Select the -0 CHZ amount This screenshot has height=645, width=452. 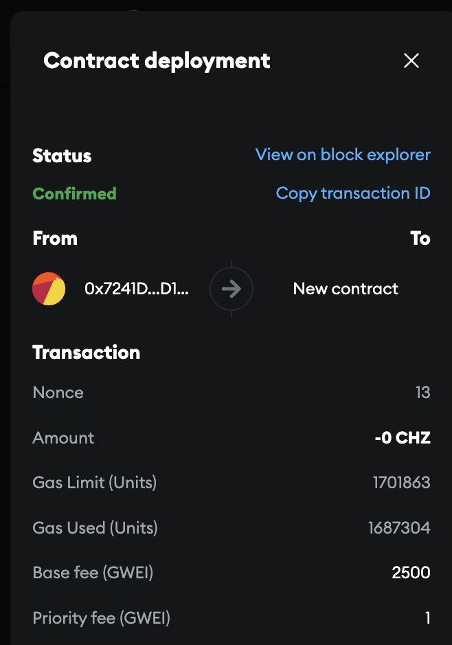[402, 438]
